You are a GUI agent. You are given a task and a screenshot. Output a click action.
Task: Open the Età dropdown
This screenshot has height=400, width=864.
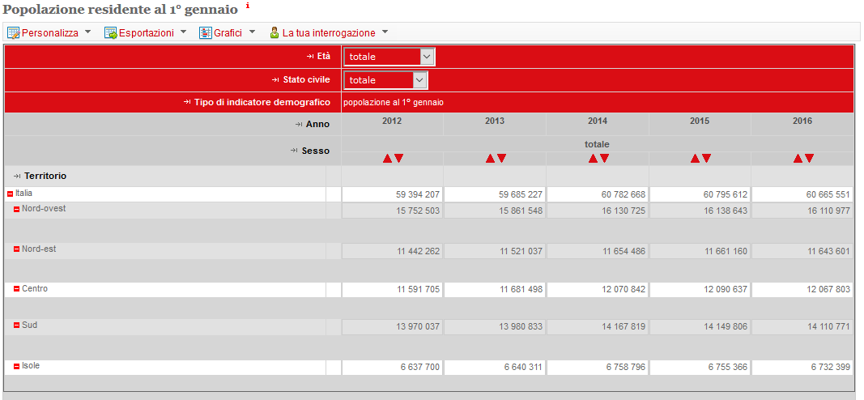pyautogui.click(x=427, y=57)
